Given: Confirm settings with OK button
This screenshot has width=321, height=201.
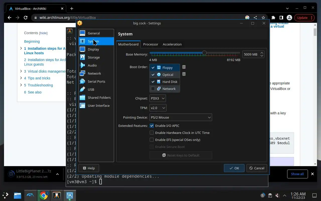Looking at the screenshot, I should coord(234,168).
